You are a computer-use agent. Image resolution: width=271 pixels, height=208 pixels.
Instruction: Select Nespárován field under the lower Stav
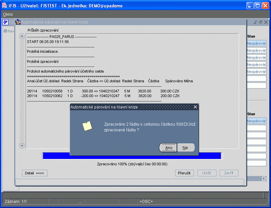[x=257, y=121]
